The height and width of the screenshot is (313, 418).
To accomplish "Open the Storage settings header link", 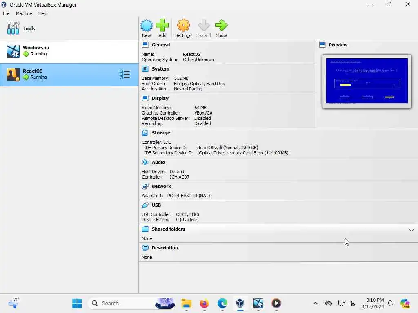I will [161, 133].
